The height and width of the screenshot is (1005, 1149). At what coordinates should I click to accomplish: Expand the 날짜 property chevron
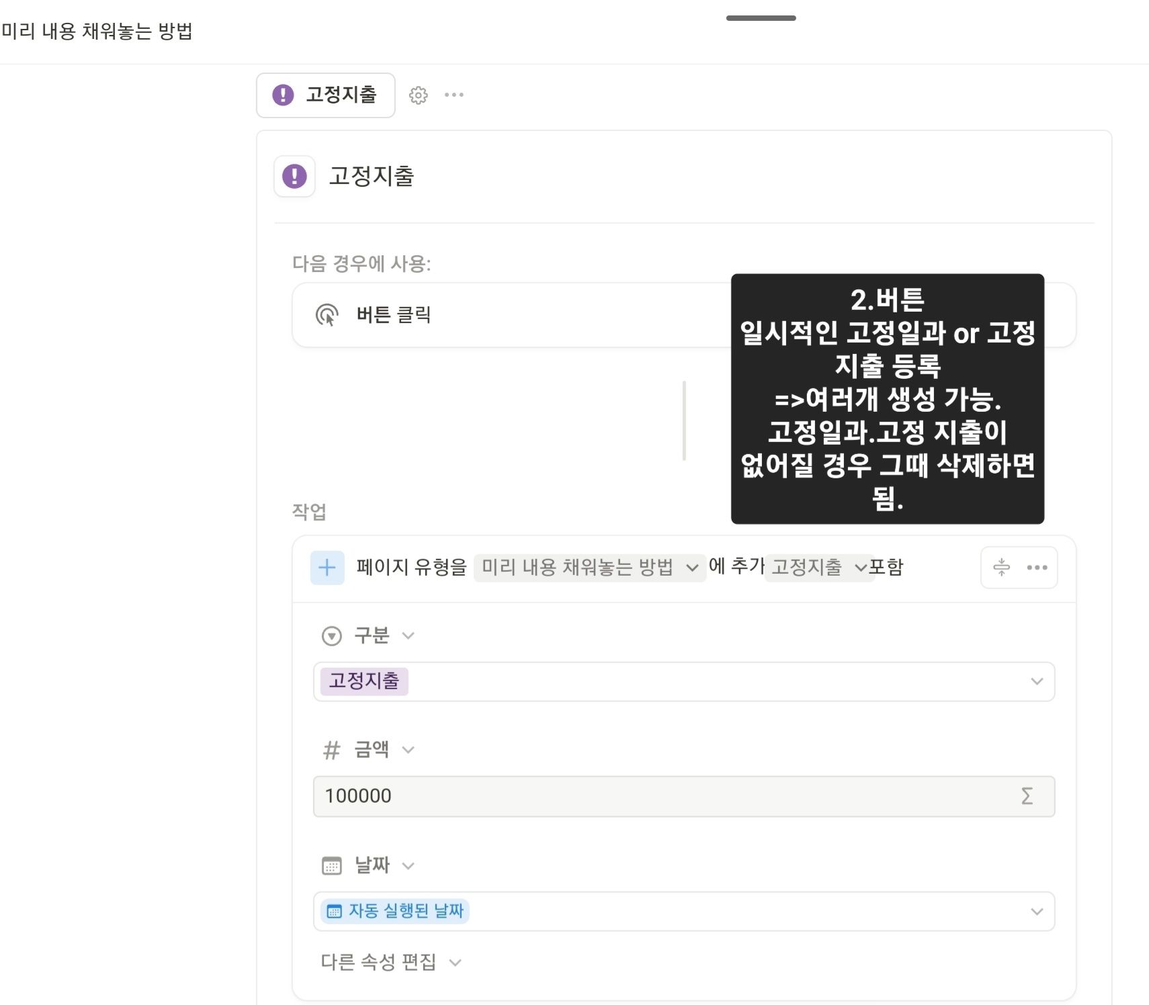[x=408, y=866]
